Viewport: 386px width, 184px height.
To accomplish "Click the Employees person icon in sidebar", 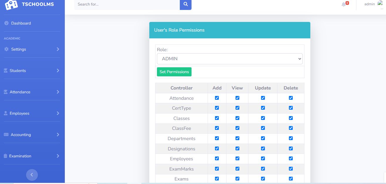I will point(6,113).
